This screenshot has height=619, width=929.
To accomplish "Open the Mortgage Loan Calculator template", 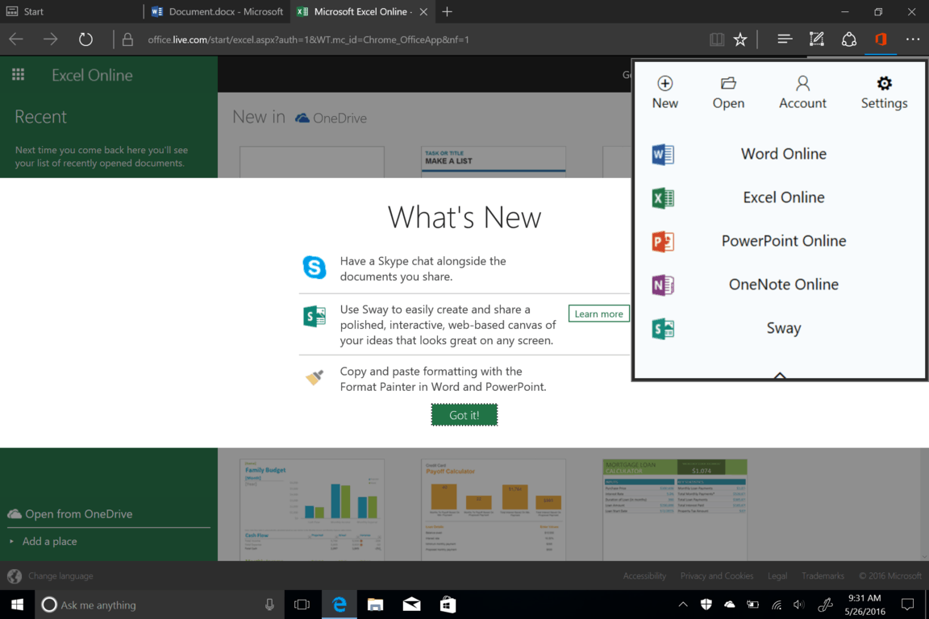I will click(x=675, y=509).
